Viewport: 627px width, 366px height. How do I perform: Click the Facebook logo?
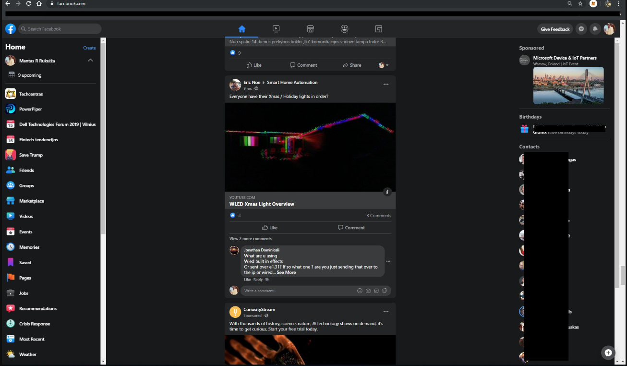point(11,29)
